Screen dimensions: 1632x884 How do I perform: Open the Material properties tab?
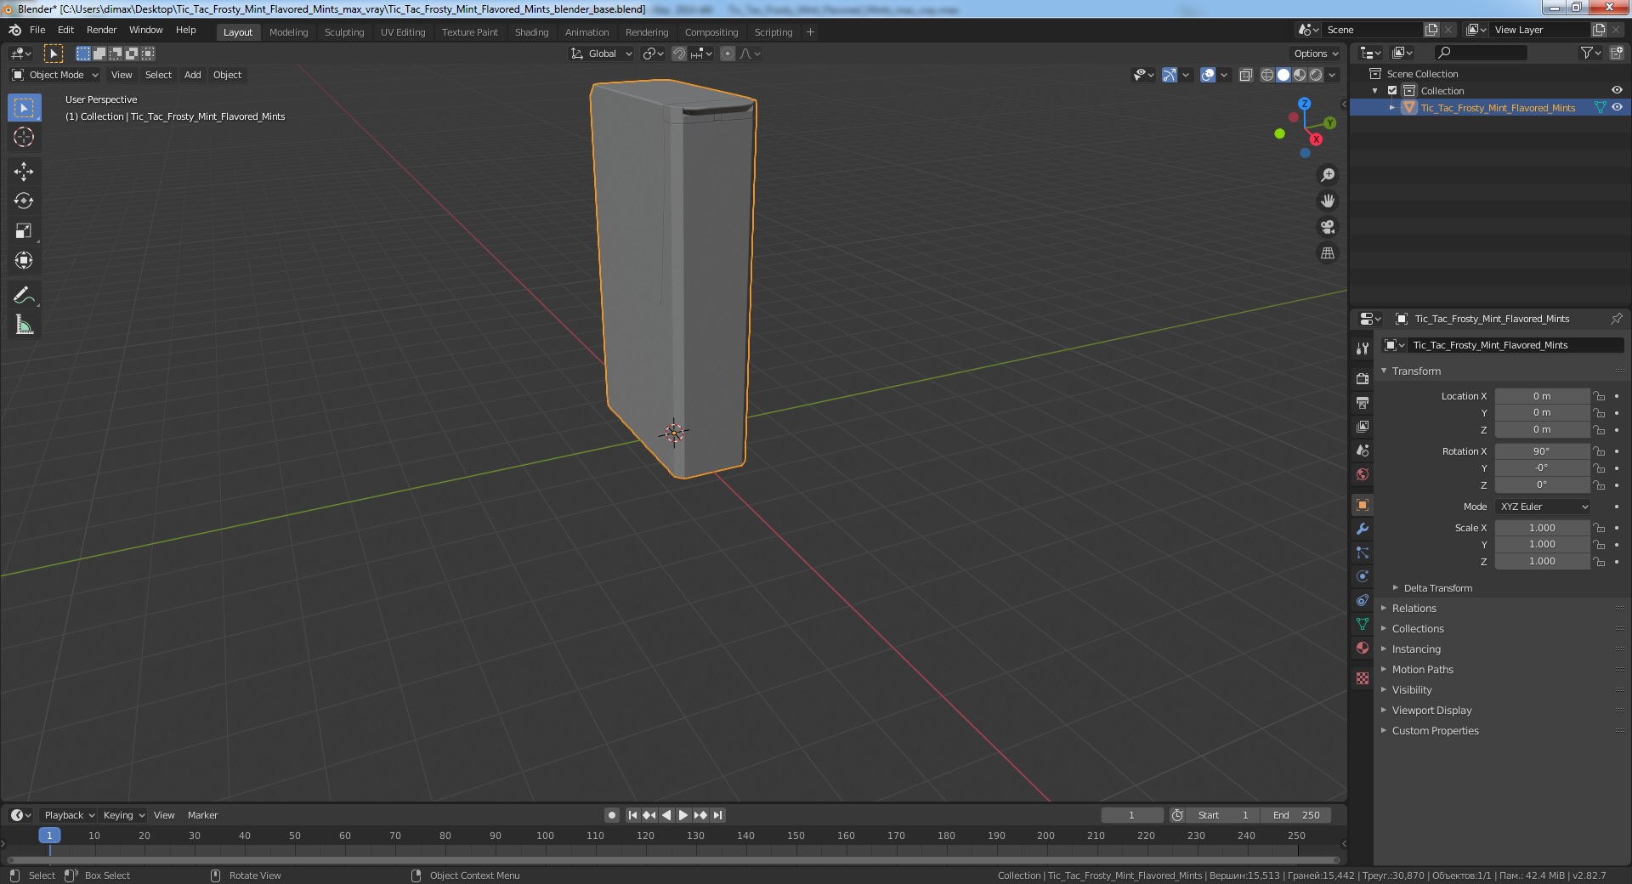(1363, 648)
